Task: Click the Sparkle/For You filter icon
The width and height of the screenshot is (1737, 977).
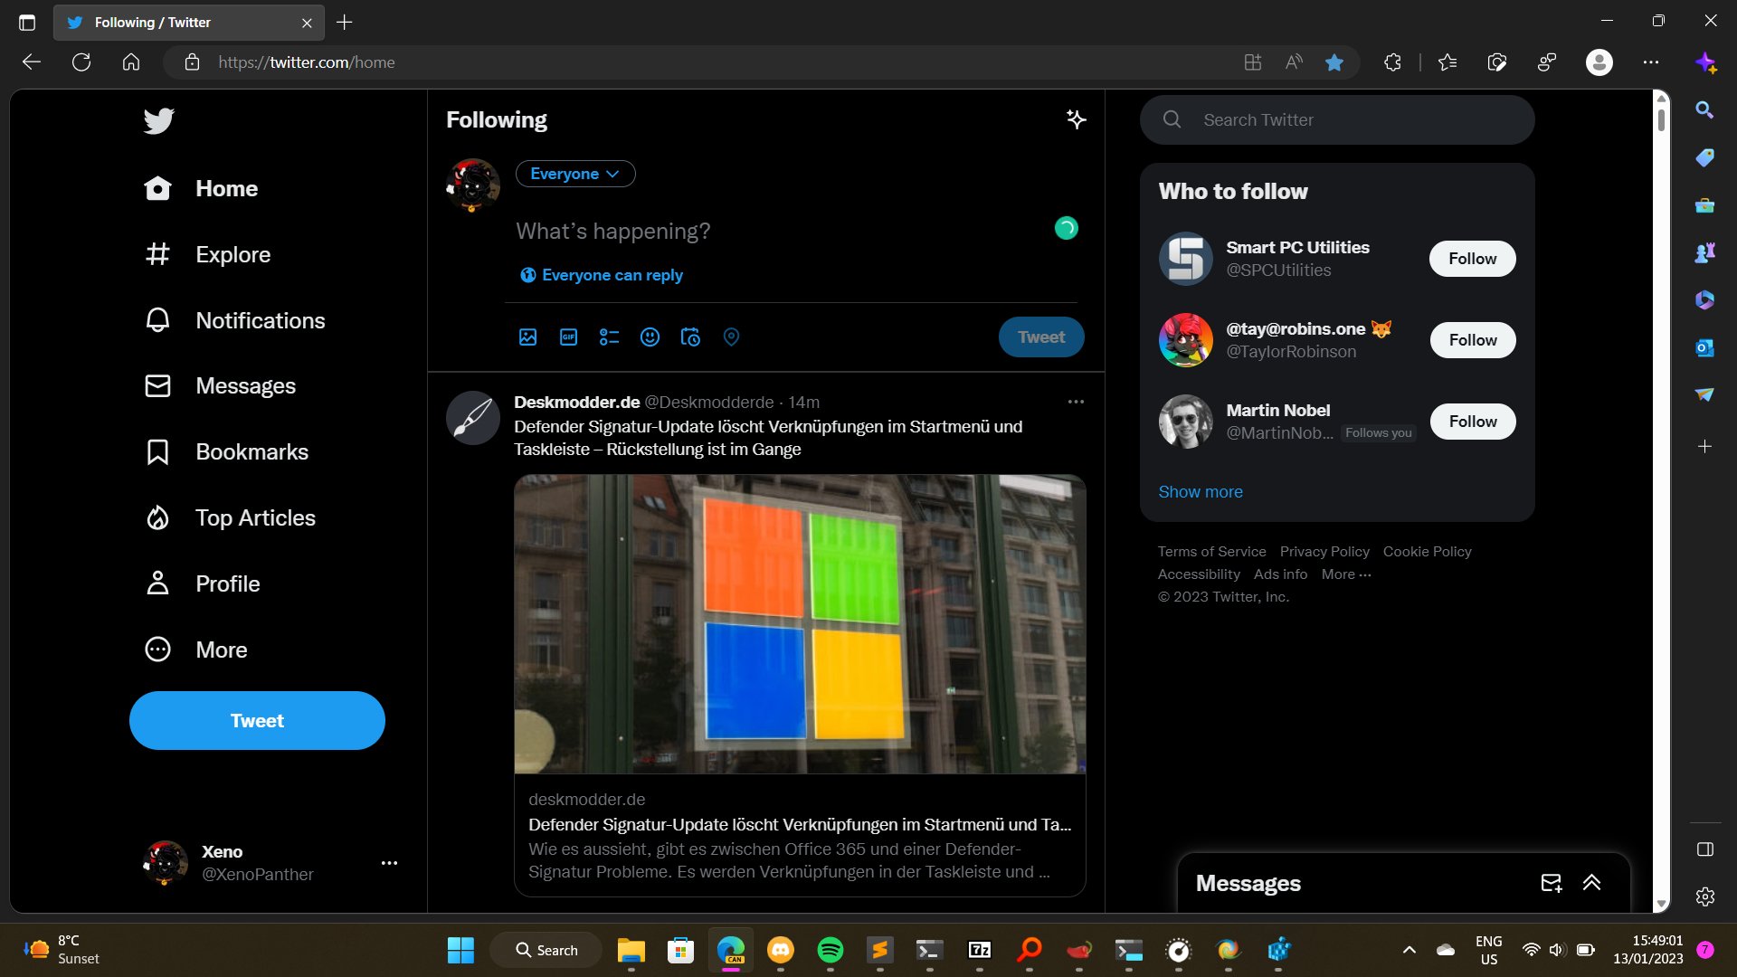Action: tap(1075, 119)
